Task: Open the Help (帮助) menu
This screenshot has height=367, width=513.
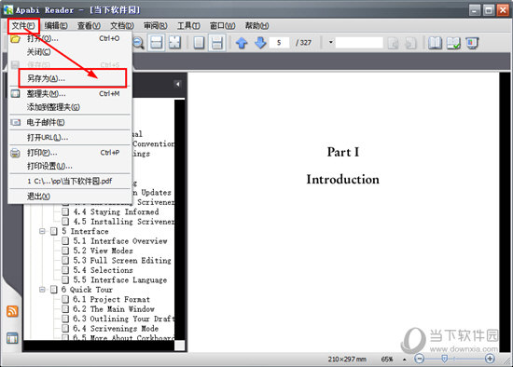Action: 256,26
